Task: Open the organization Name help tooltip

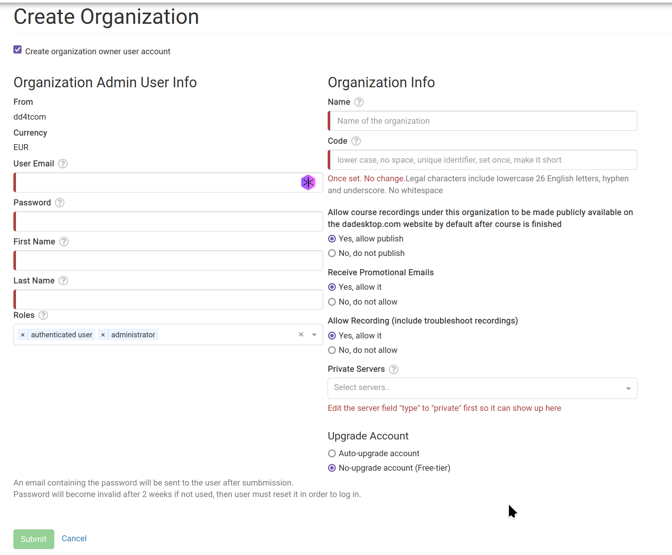Action: pyautogui.click(x=359, y=102)
